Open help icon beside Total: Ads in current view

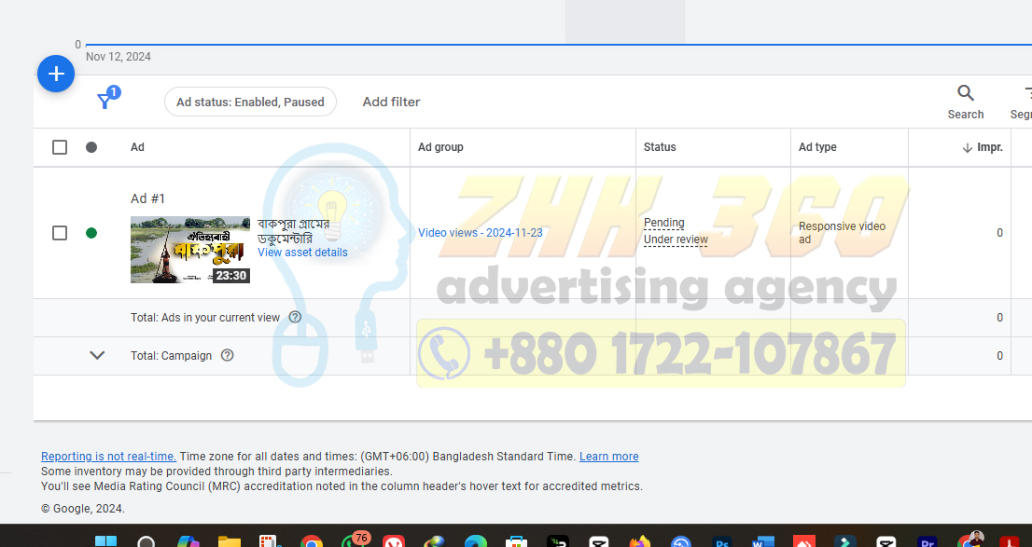click(295, 317)
